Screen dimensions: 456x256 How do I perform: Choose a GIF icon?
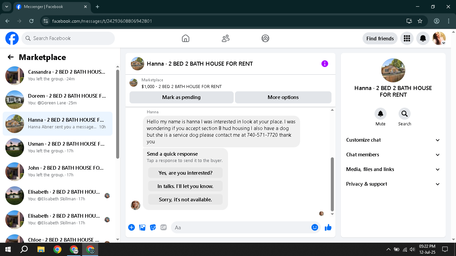pos(164,227)
